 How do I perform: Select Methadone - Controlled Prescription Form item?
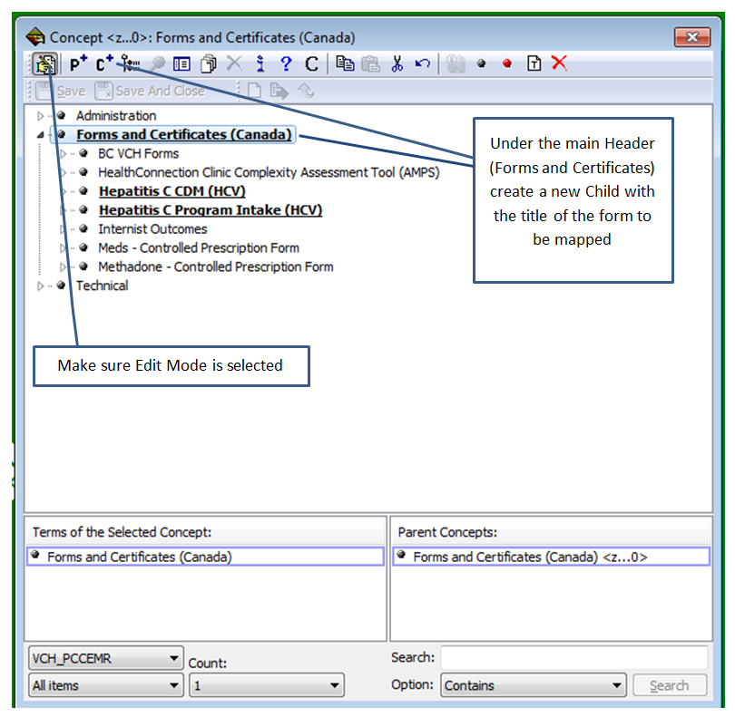pyautogui.click(x=216, y=266)
